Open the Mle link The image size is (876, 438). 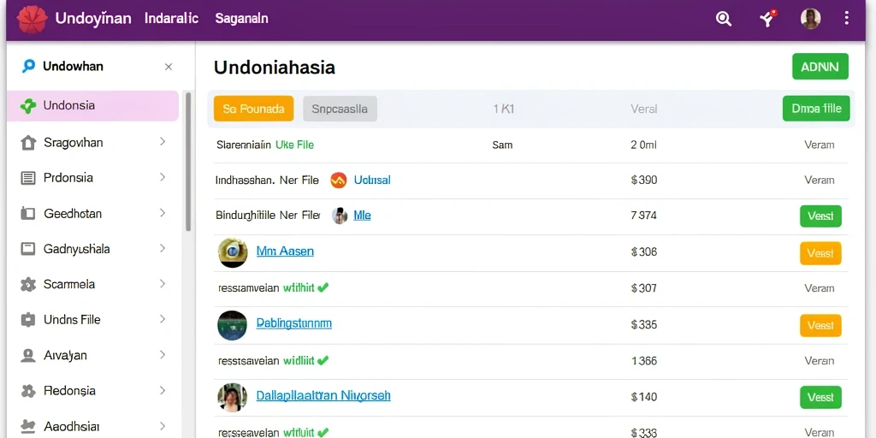point(362,215)
